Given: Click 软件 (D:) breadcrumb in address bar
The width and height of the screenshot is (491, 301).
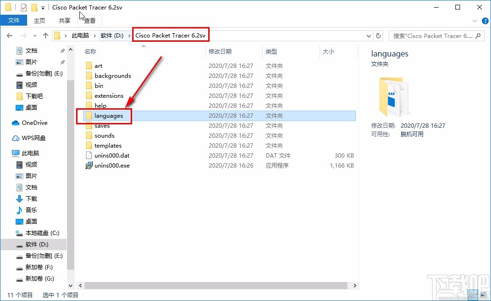Looking at the screenshot, I should coord(112,36).
